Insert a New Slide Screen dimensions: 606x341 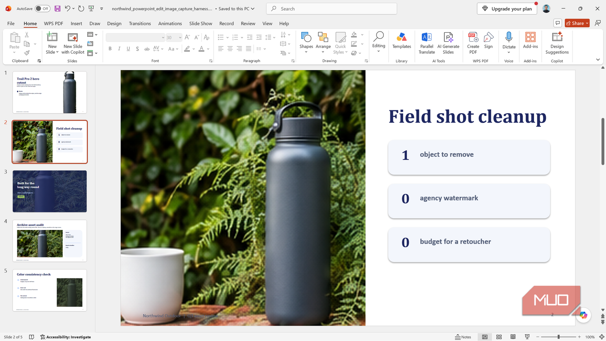pyautogui.click(x=52, y=43)
